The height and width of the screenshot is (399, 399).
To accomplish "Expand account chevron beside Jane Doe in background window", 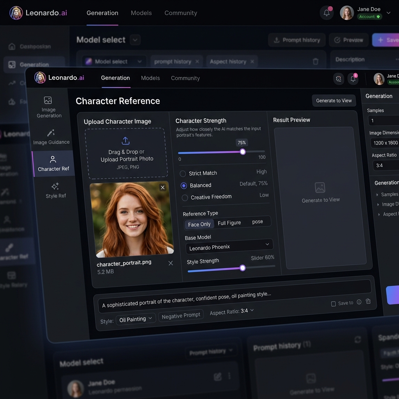I will [x=388, y=13].
